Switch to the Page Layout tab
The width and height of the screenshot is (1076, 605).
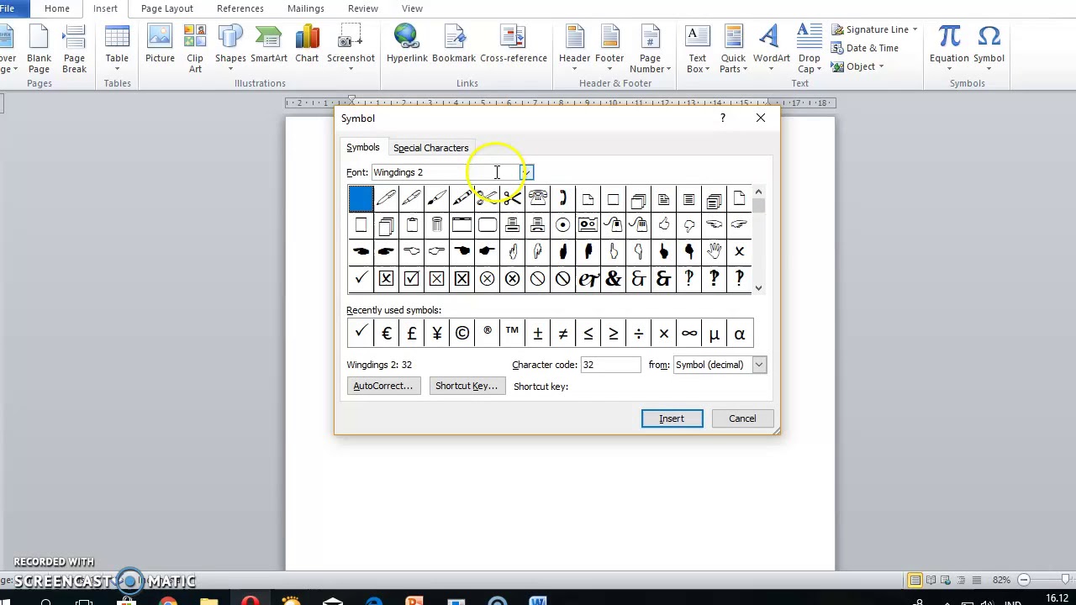pyautogui.click(x=166, y=8)
